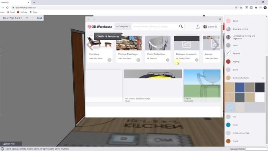The image size is (268, 151).
Task: Open the Justin G. profile avatar
Action: coord(205,26)
